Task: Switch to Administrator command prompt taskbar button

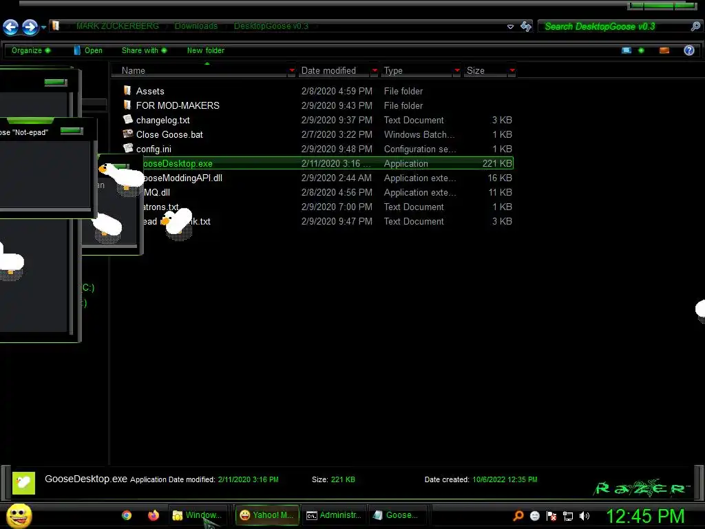Action: click(x=334, y=515)
